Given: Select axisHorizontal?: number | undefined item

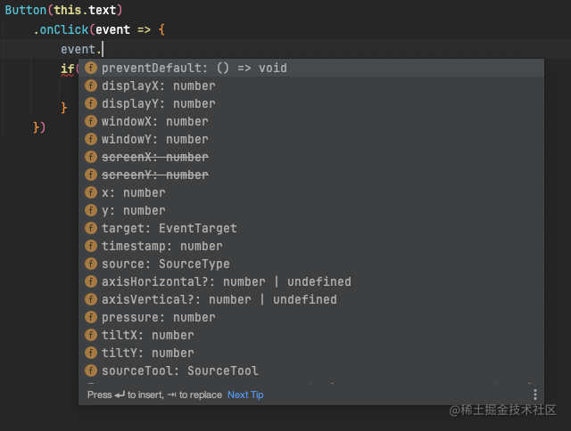Looking at the screenshot, I should (311, 281).
